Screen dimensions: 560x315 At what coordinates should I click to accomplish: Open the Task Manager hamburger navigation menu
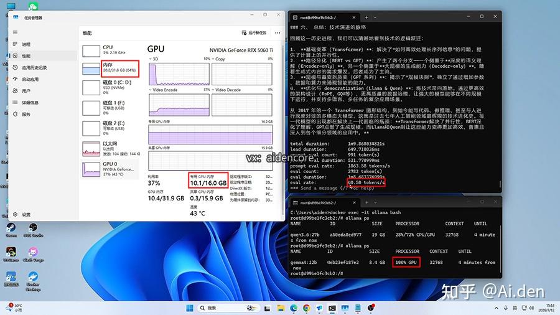[15, 32]
